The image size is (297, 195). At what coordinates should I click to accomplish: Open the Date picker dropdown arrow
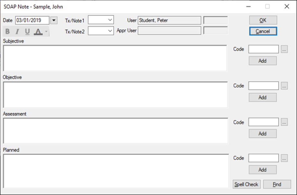[54, 20]
